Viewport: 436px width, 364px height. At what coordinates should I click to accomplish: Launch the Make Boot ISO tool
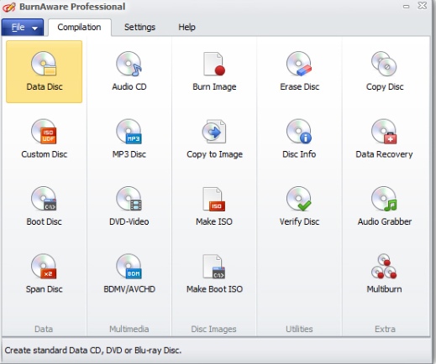pos(214,274)
